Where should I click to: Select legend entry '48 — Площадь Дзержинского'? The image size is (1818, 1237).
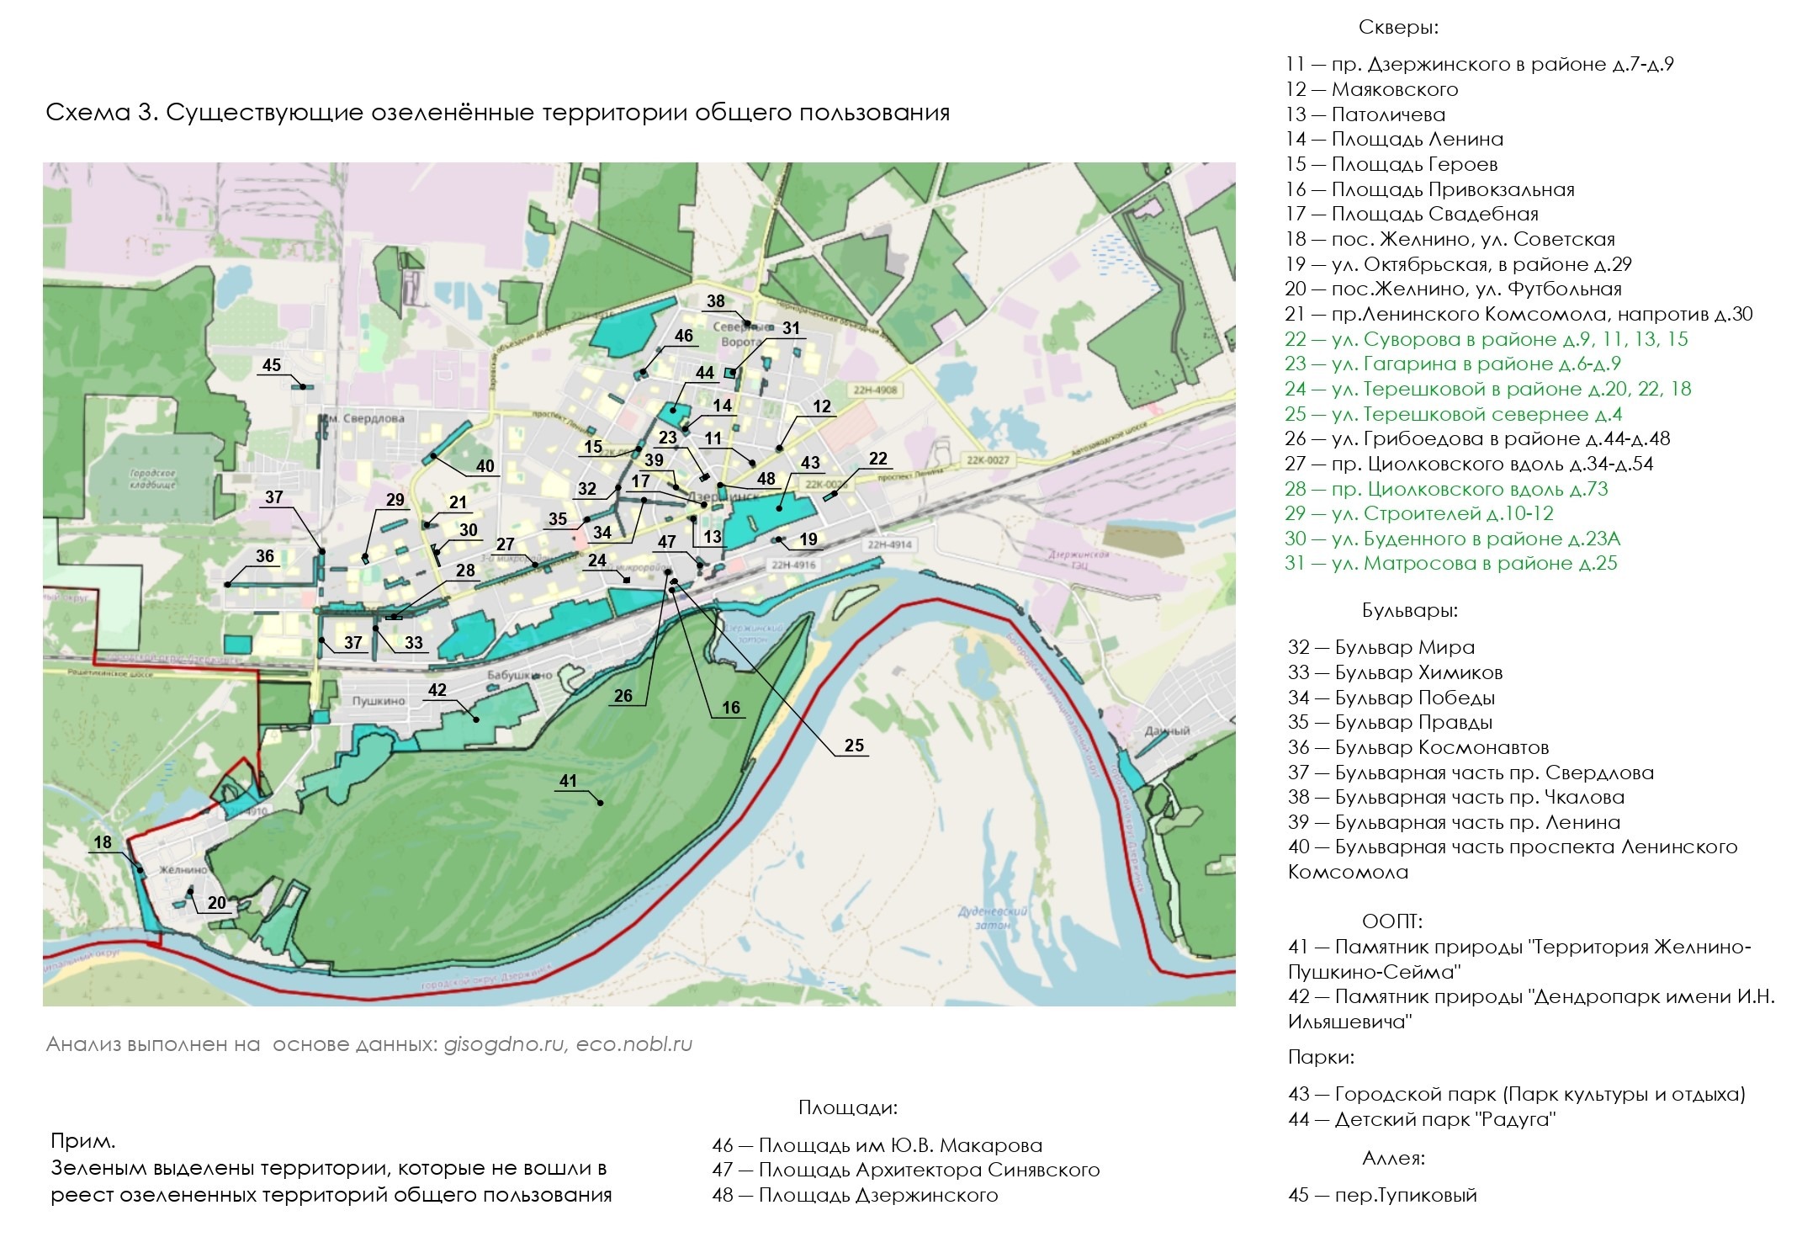(855, 1196)
